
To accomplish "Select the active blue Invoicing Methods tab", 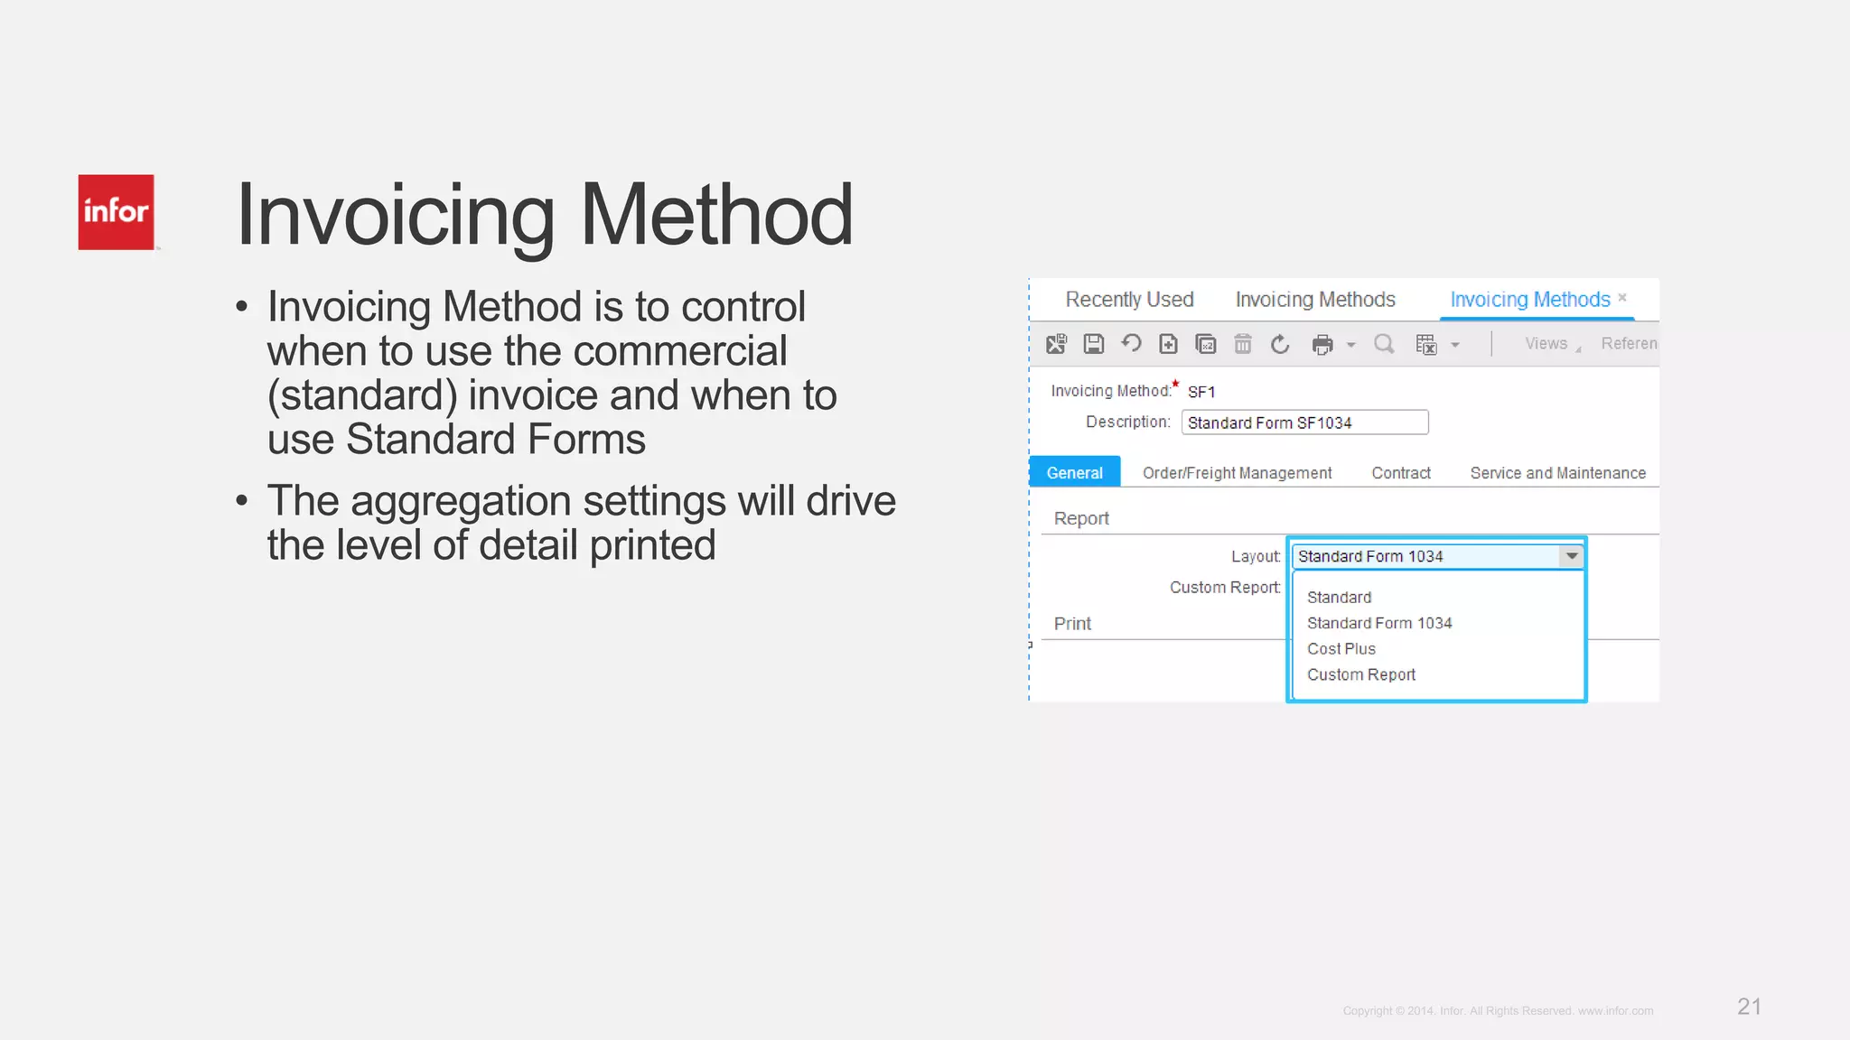I will [x=1530, y=300].
